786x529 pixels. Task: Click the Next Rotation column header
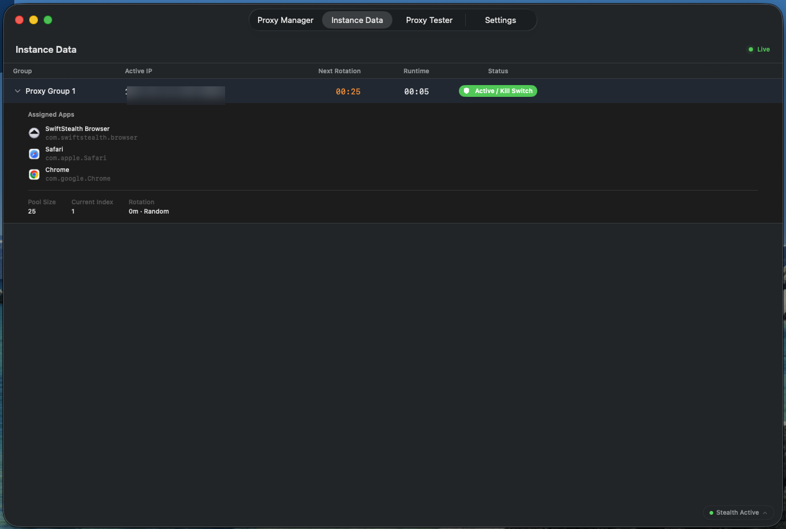click(x=340, y=71)
